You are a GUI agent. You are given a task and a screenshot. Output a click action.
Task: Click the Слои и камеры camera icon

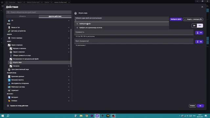(9, 38)
